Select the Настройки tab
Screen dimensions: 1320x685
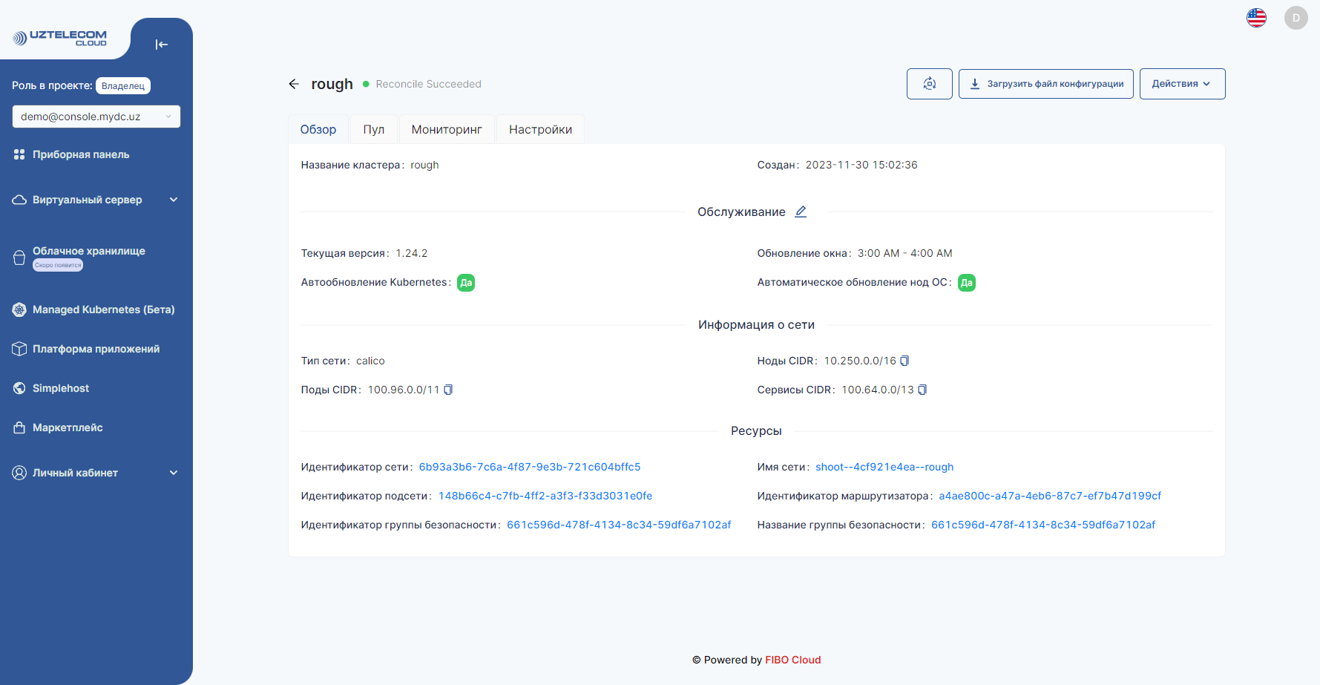540,129
